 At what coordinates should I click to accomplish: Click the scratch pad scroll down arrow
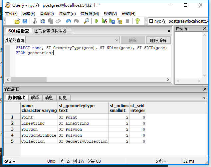coord(205,75)
